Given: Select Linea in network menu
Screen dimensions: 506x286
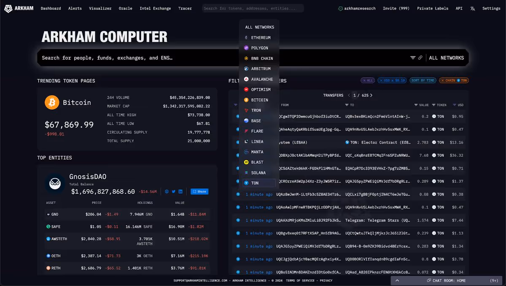Looking at the screenshot, I should coord(259,142).
